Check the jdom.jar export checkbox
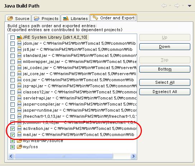The width and height of the screenshot is (195, 166). coord(13,44)
